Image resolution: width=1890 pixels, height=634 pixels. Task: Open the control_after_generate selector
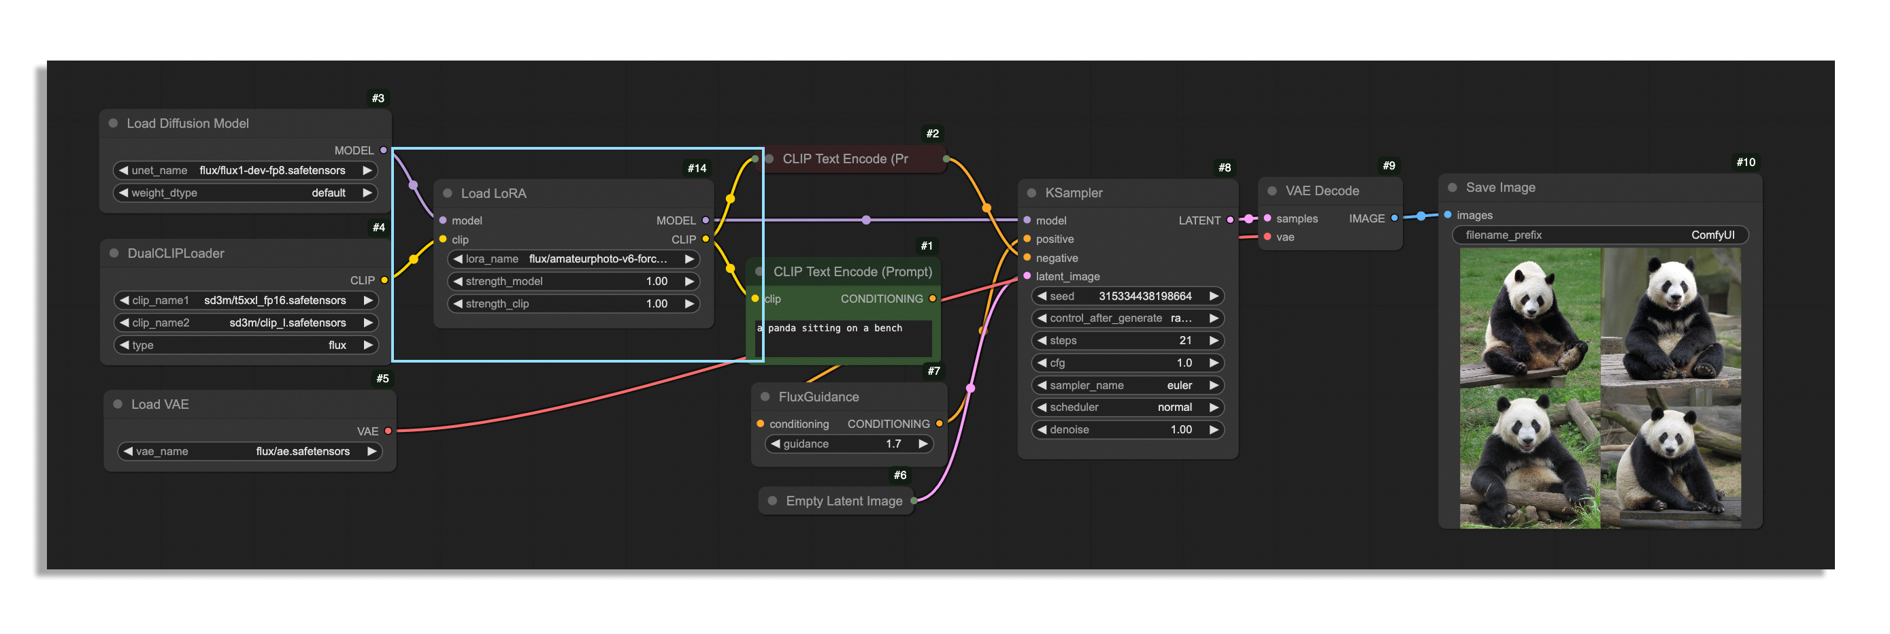1128,318
